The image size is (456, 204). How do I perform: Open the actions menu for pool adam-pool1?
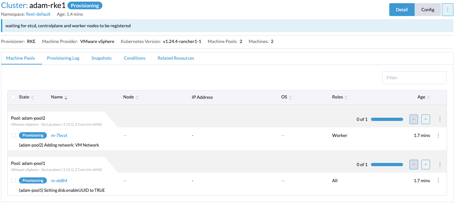[440, 164]
